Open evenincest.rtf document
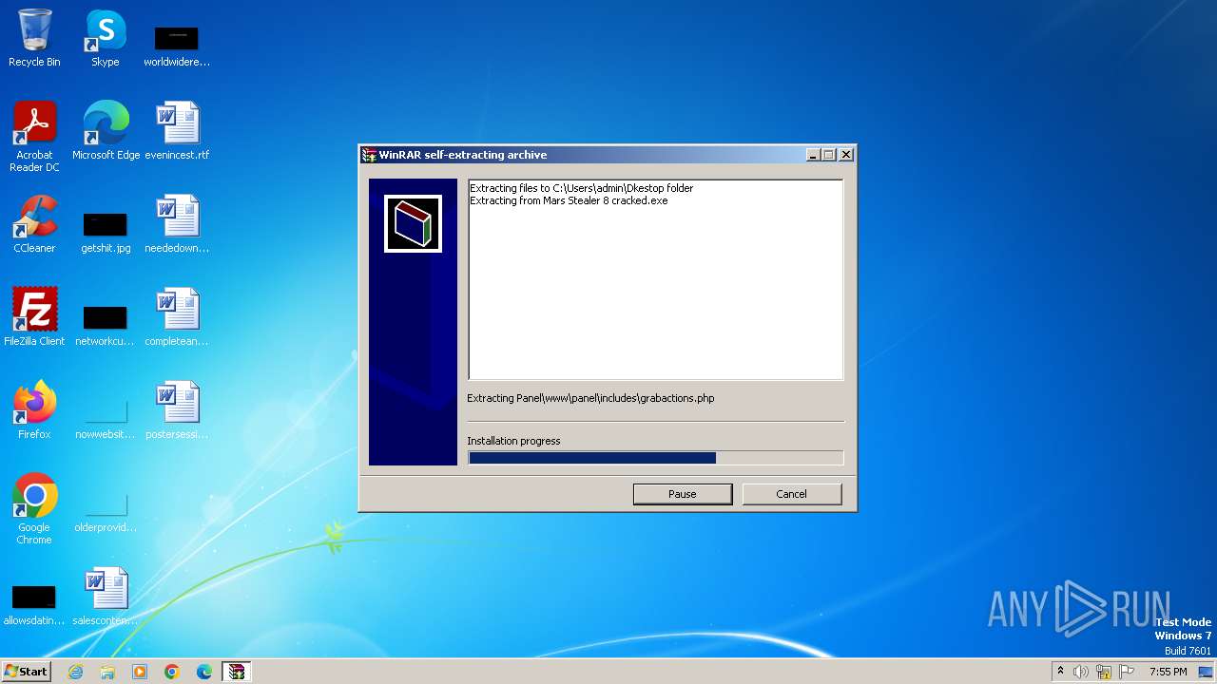1217x684 pixels. tap(177, 131)
